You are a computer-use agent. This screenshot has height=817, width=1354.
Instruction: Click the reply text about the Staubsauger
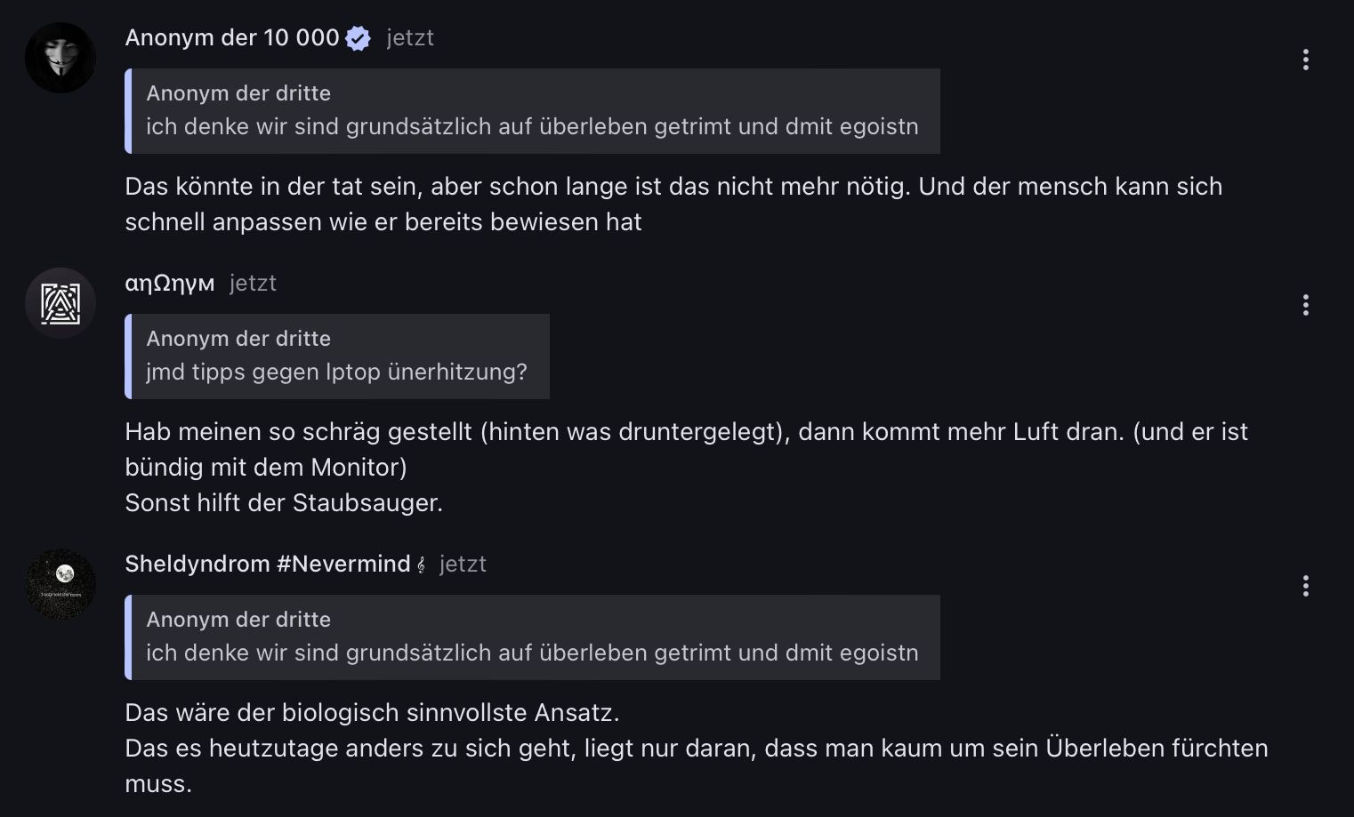tap(284, 503)
